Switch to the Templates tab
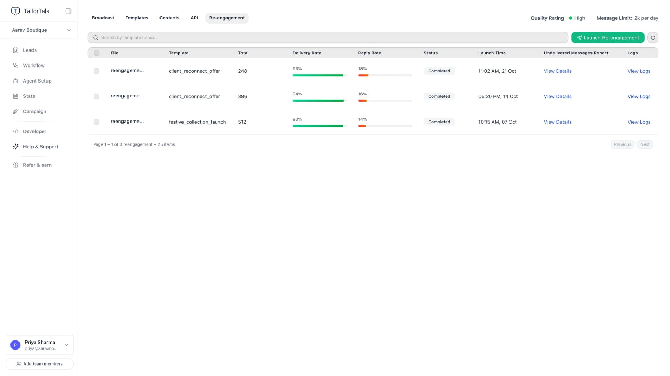 [137, 18]
